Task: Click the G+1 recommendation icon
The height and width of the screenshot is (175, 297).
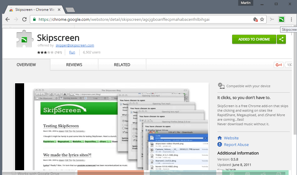Action: (278, 65)
